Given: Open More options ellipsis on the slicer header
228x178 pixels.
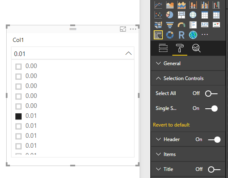Looking at the screenshot, I should (x=133, y=29).
